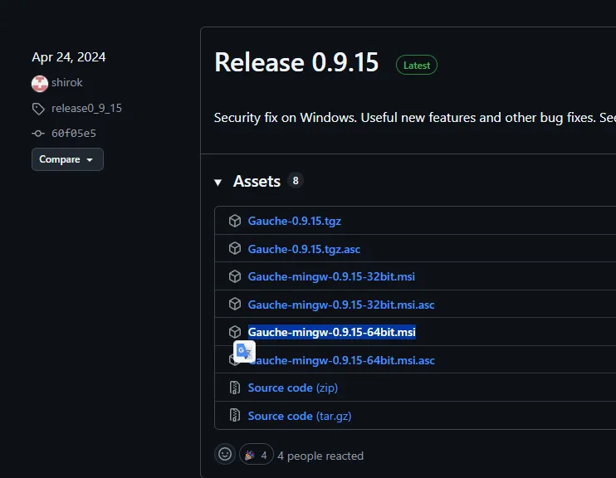The height and width of the screenshot is (478, 616).
Task: View commit 60f05e5
Action: (x=74, y=134)
